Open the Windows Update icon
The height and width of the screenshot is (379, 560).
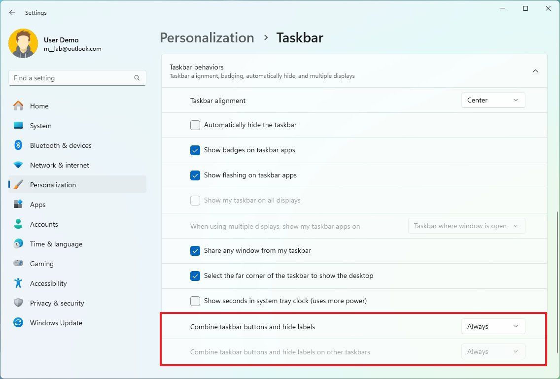pyautogui.click(x=18, y=323)
